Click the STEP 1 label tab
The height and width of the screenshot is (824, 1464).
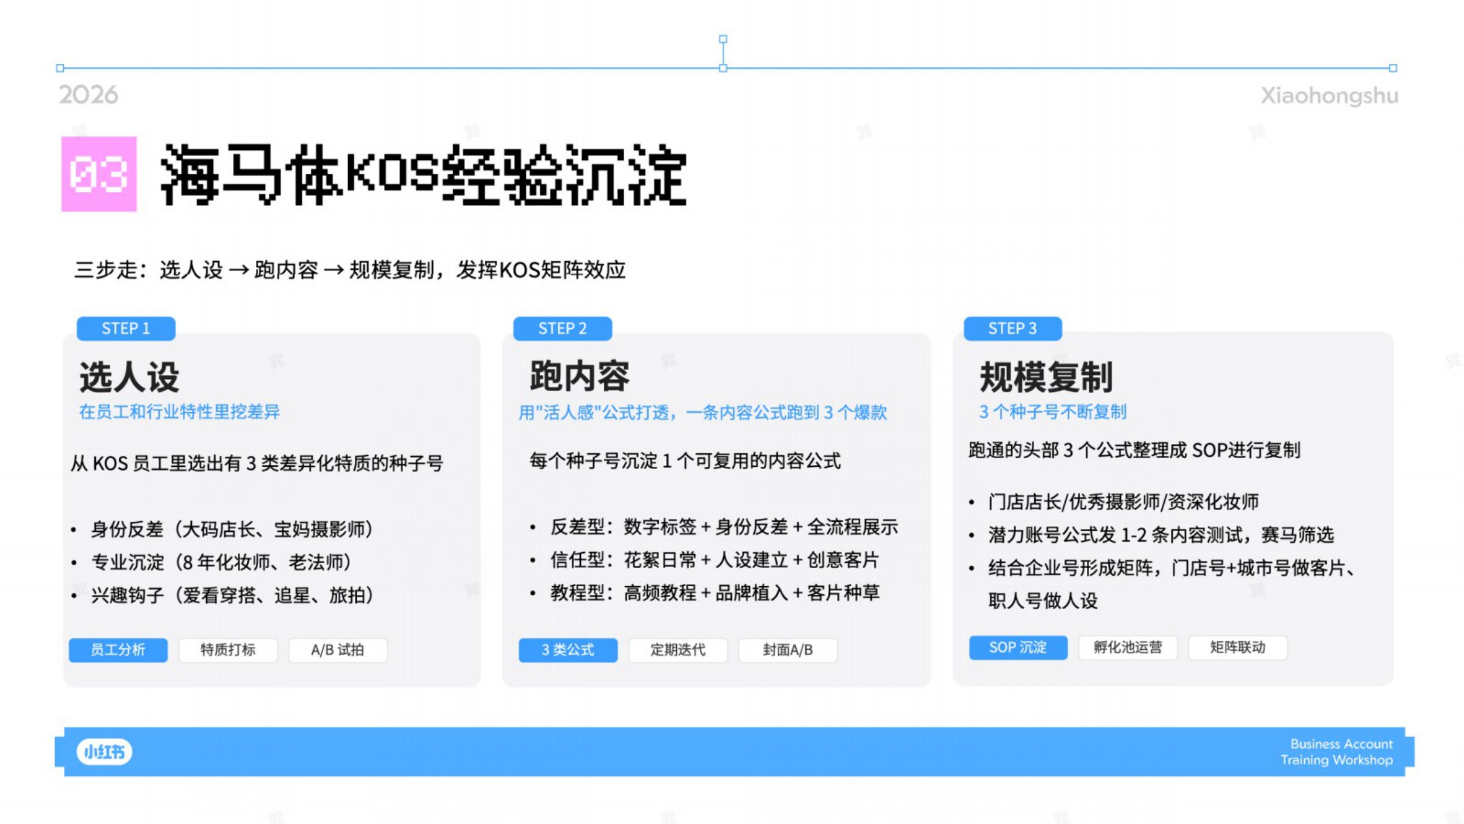pos(126,329)
